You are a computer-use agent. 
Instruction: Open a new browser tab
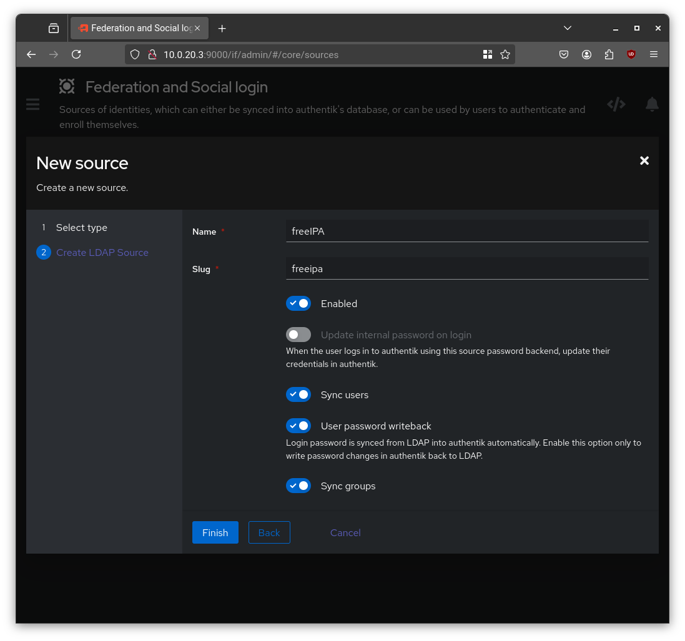tap(222, 28)
